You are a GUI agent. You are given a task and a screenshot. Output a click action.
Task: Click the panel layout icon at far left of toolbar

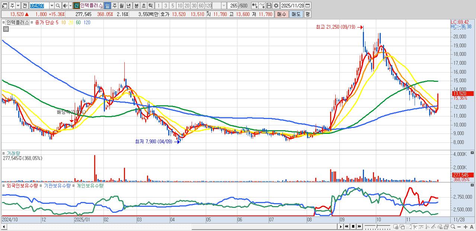pos(4,6)
